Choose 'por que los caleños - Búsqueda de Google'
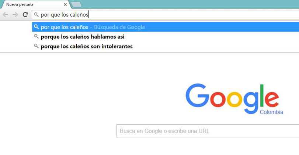 [x=166, y=27]
